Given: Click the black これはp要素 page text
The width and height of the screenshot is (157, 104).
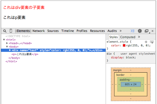Looking at the screenshot, I should [x=14, y=18].
